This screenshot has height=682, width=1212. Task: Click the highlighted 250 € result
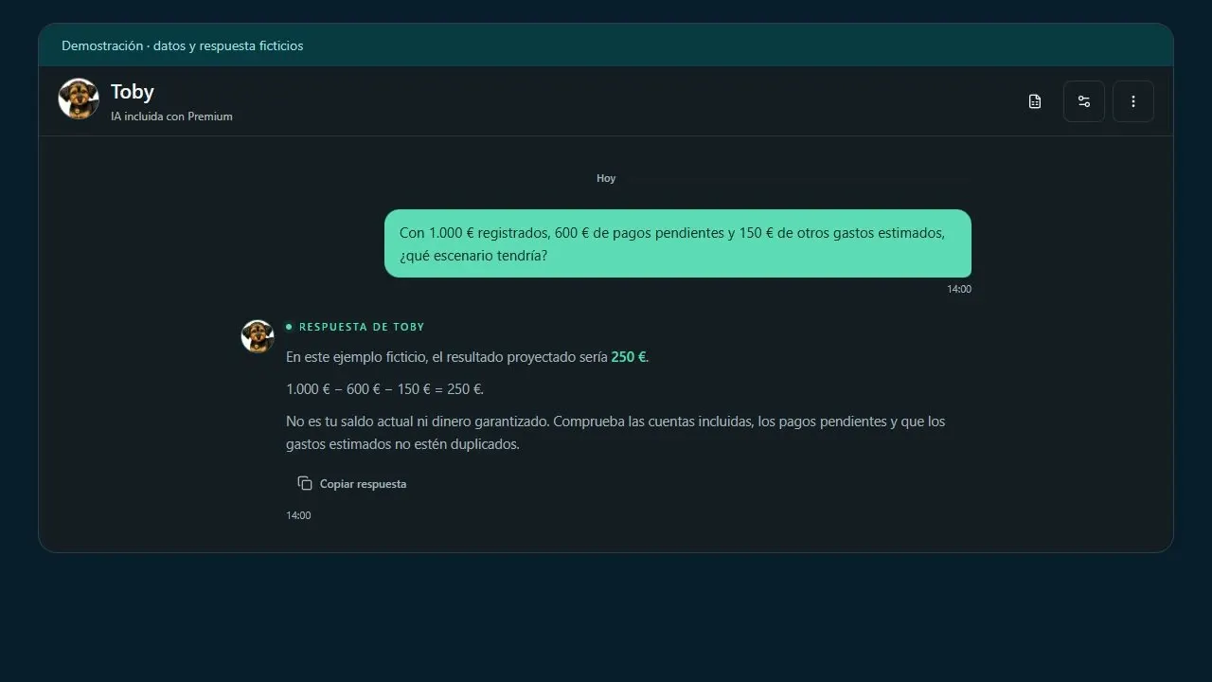tap(629, 357)
